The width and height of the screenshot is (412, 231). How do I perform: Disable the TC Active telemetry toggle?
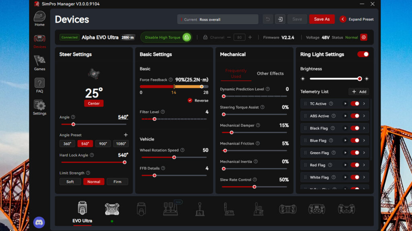pos(355,103)
